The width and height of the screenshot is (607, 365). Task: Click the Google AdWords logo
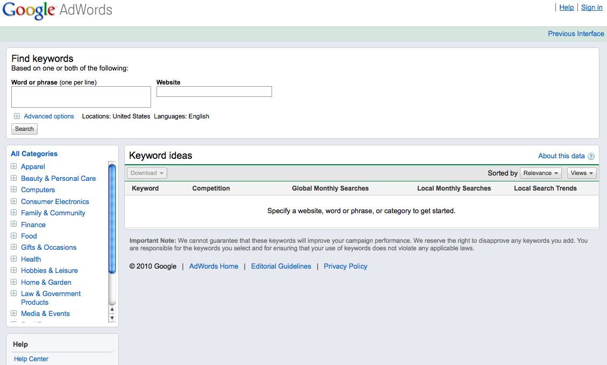pyautogui.click(x=58, y=11)
